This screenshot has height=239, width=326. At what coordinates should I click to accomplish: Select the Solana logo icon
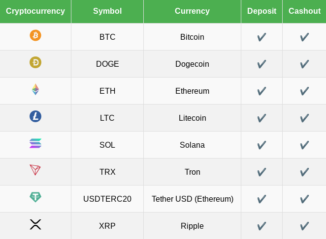(35, 143)
